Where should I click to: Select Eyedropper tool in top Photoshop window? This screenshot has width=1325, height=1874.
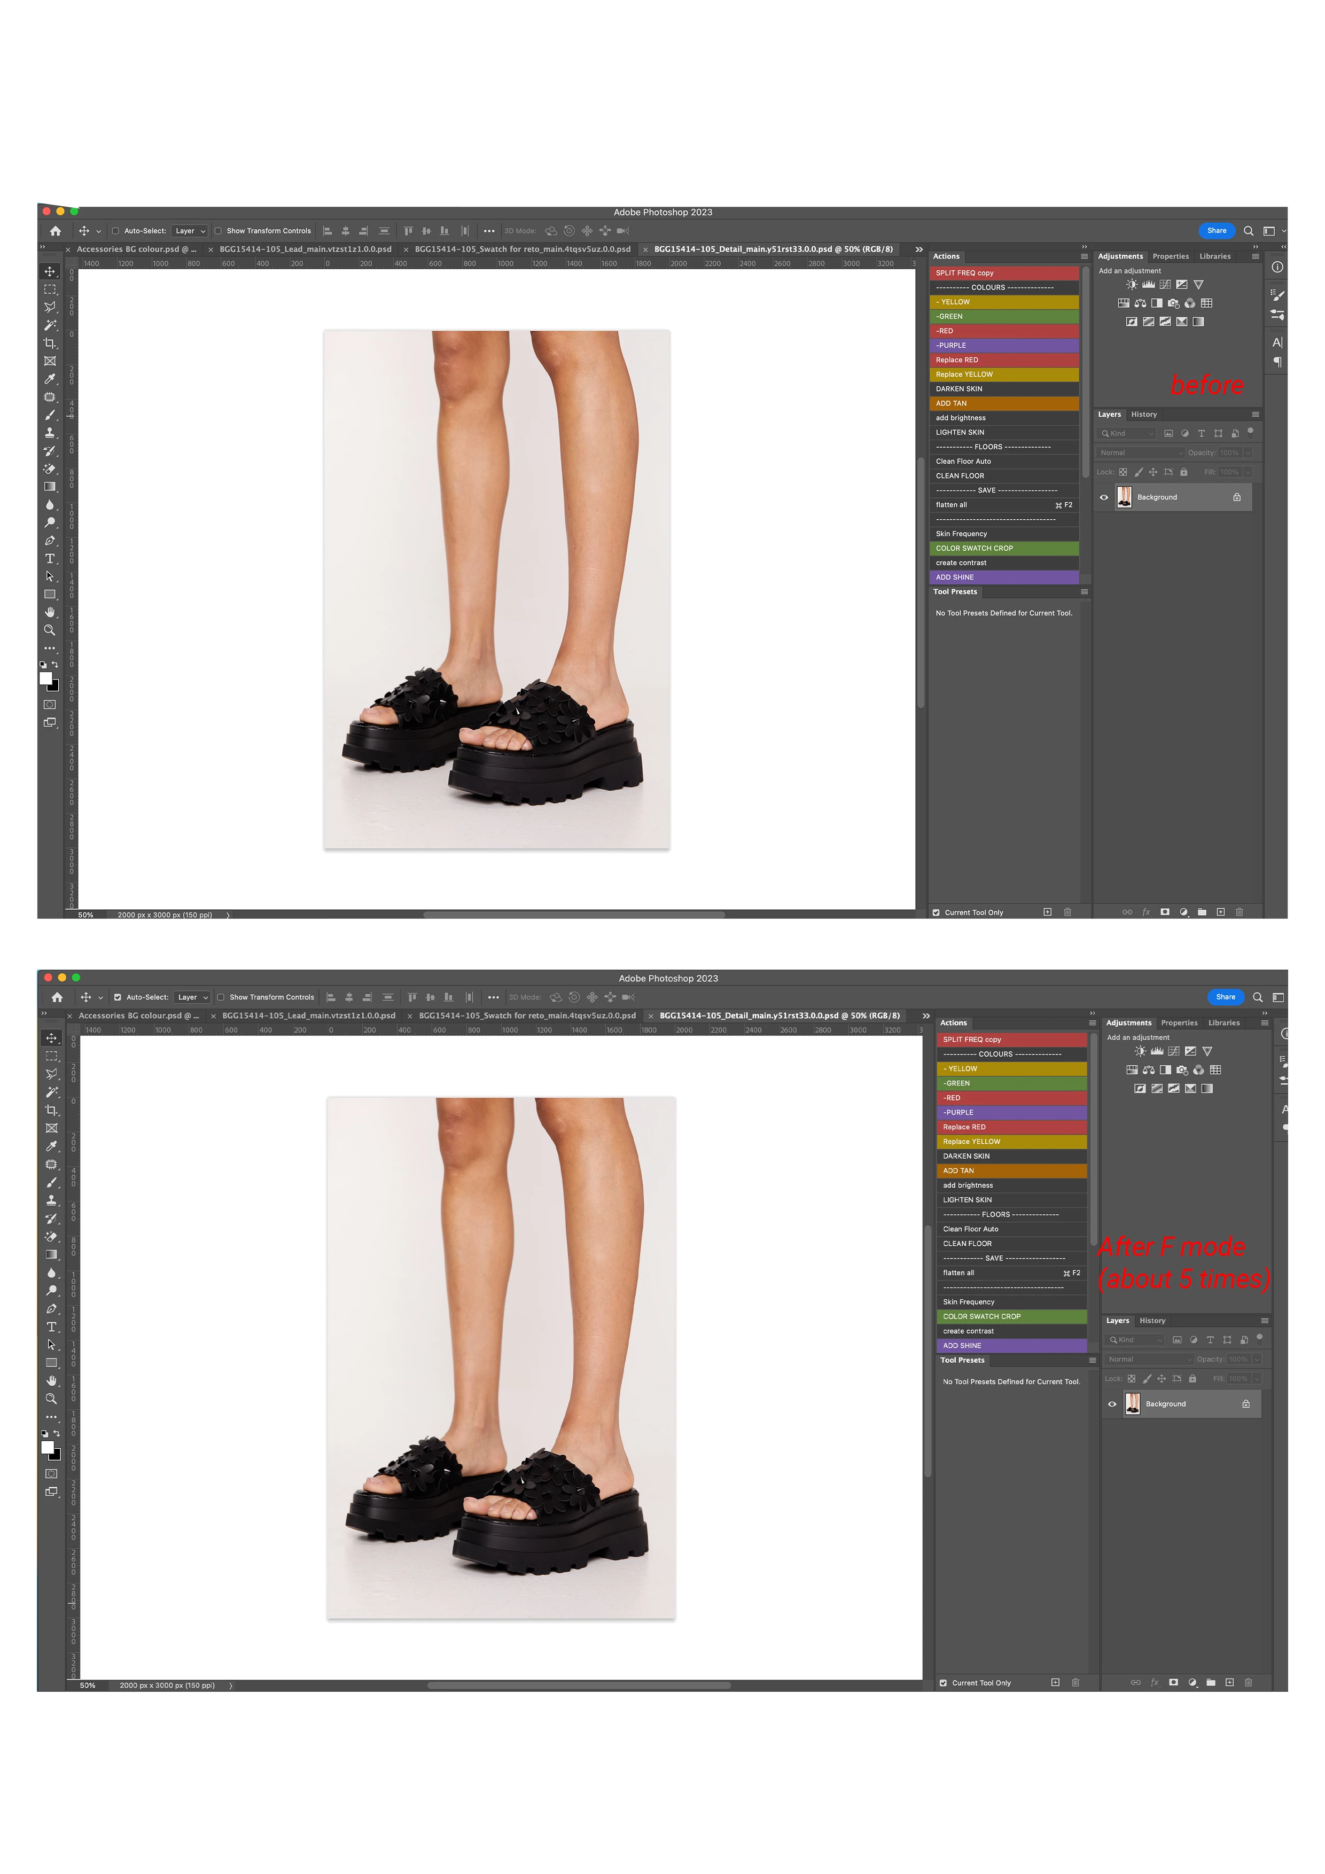point(50,379)
